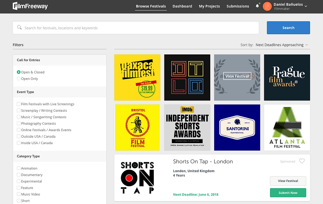323x204 pixels.
Task: Enable the Short category filter
Action: (18, 201)
